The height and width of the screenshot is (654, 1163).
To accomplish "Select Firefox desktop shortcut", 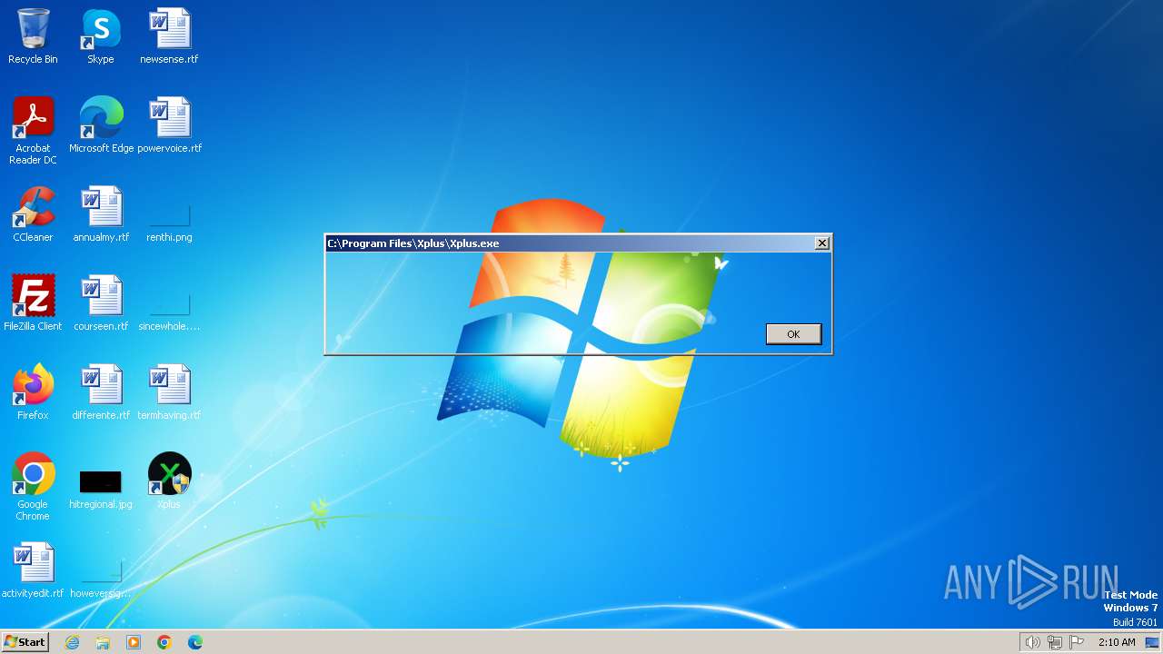I will click(33, 392).
